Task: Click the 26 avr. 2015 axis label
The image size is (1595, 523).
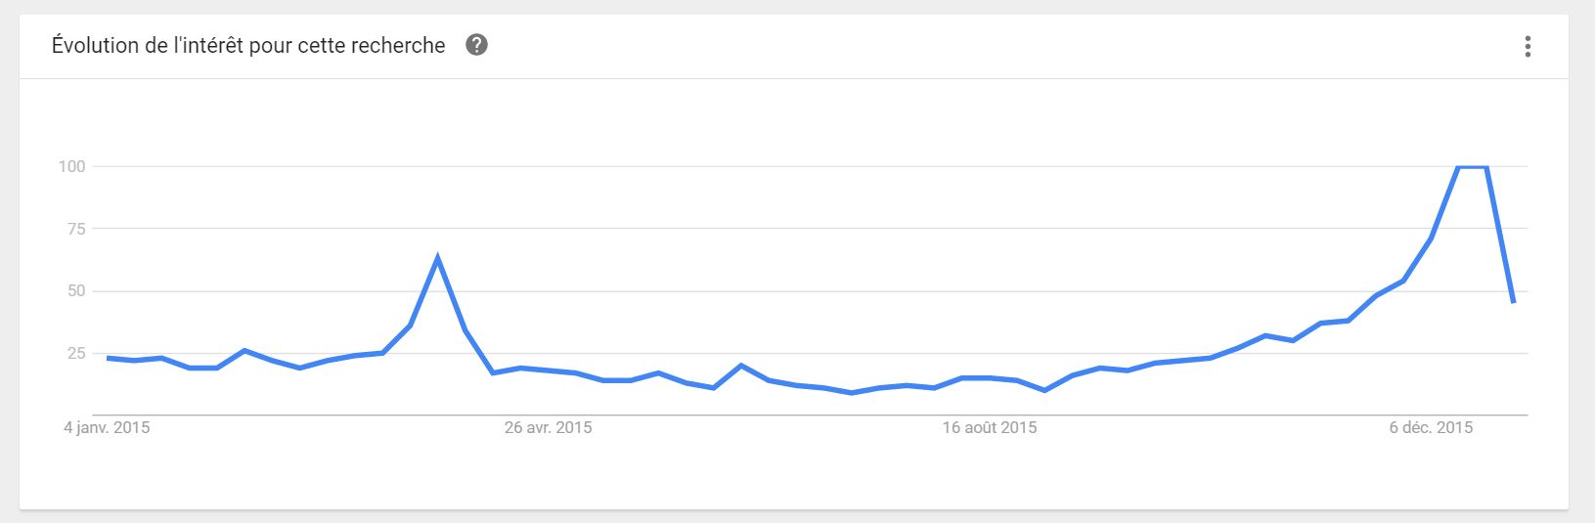Action: pyautogui.click(x=548, y=427)
